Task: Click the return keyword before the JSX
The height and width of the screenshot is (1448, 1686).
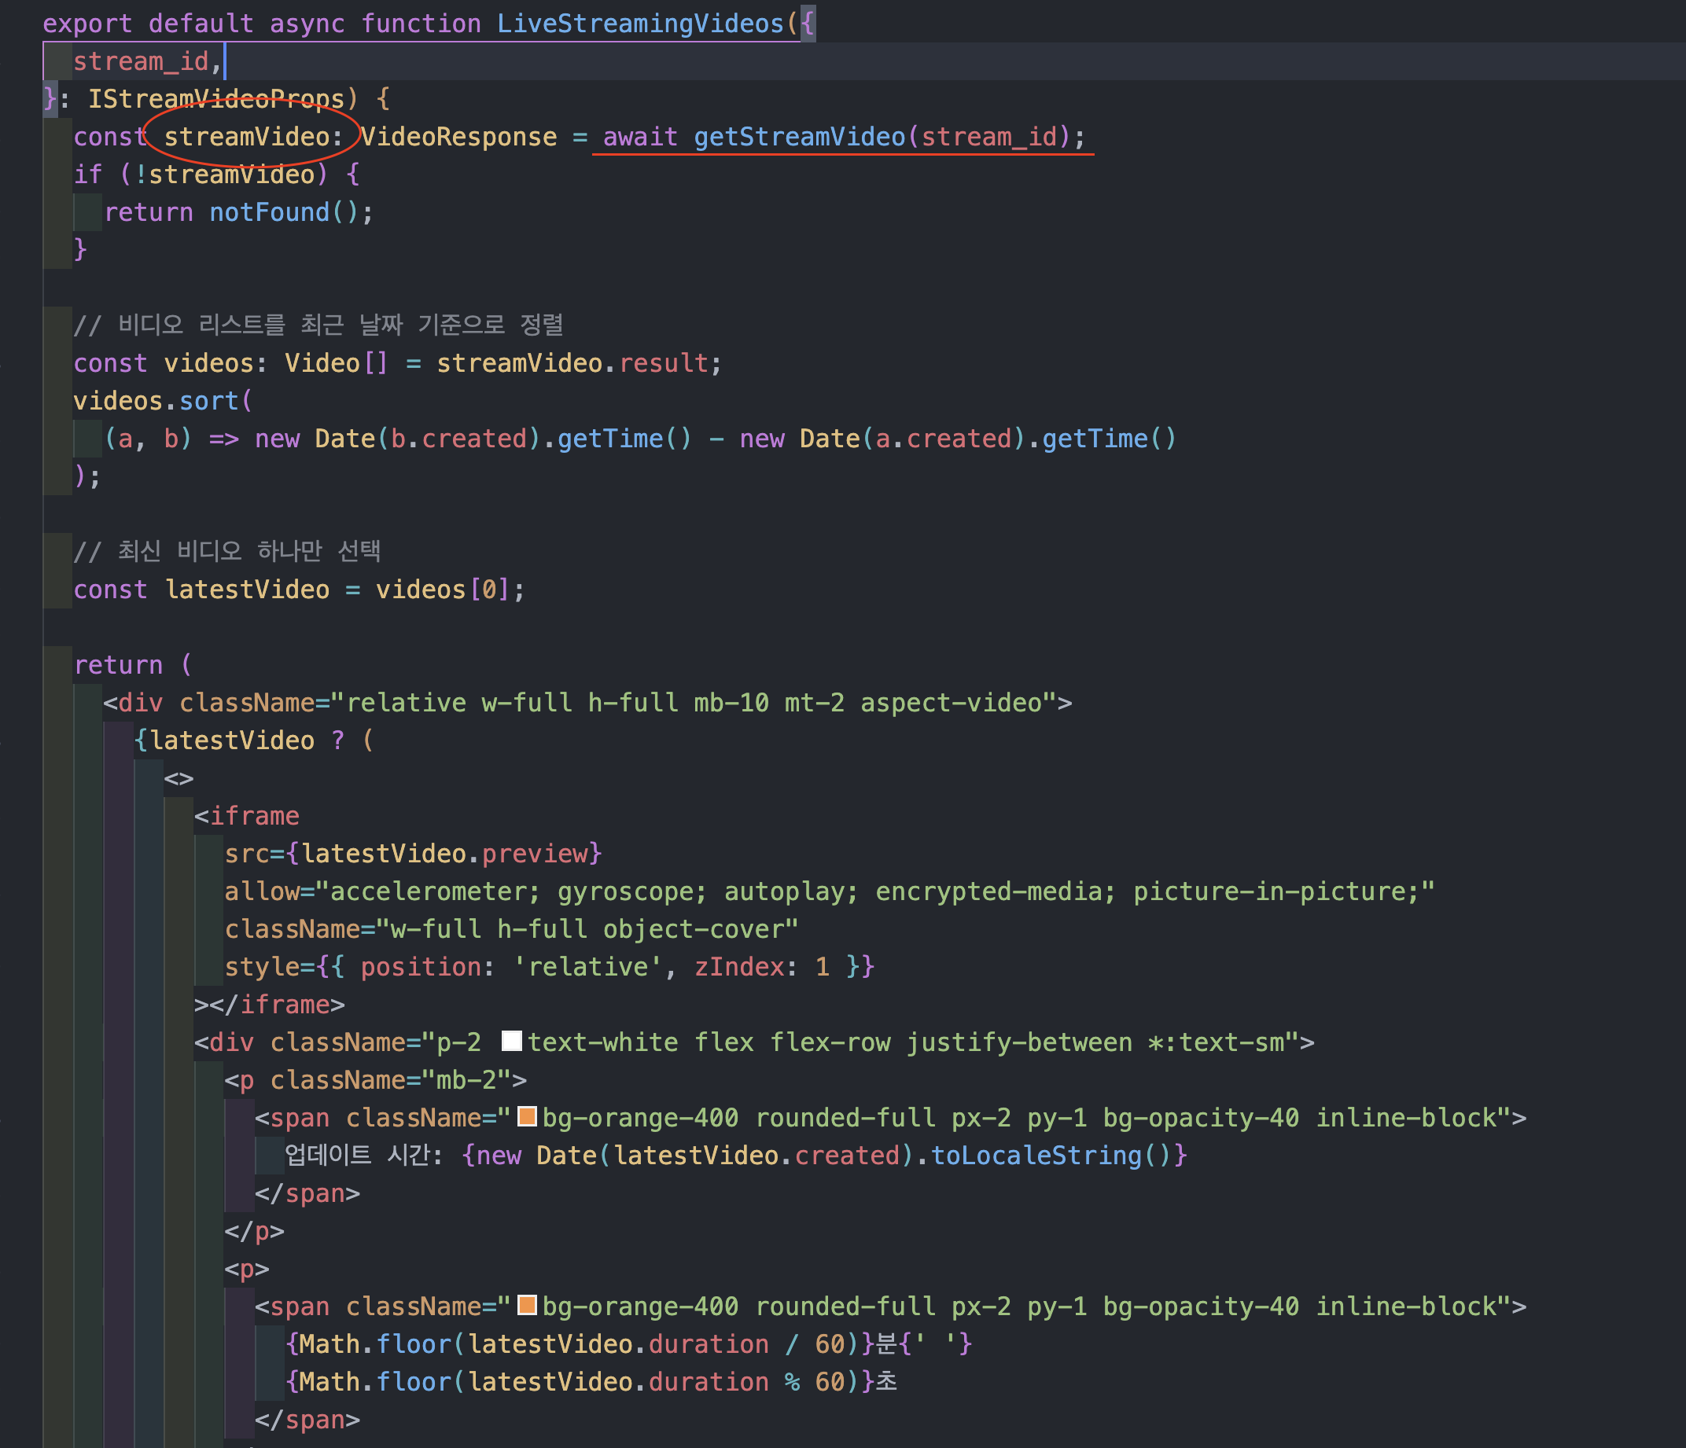Action: 118,665
